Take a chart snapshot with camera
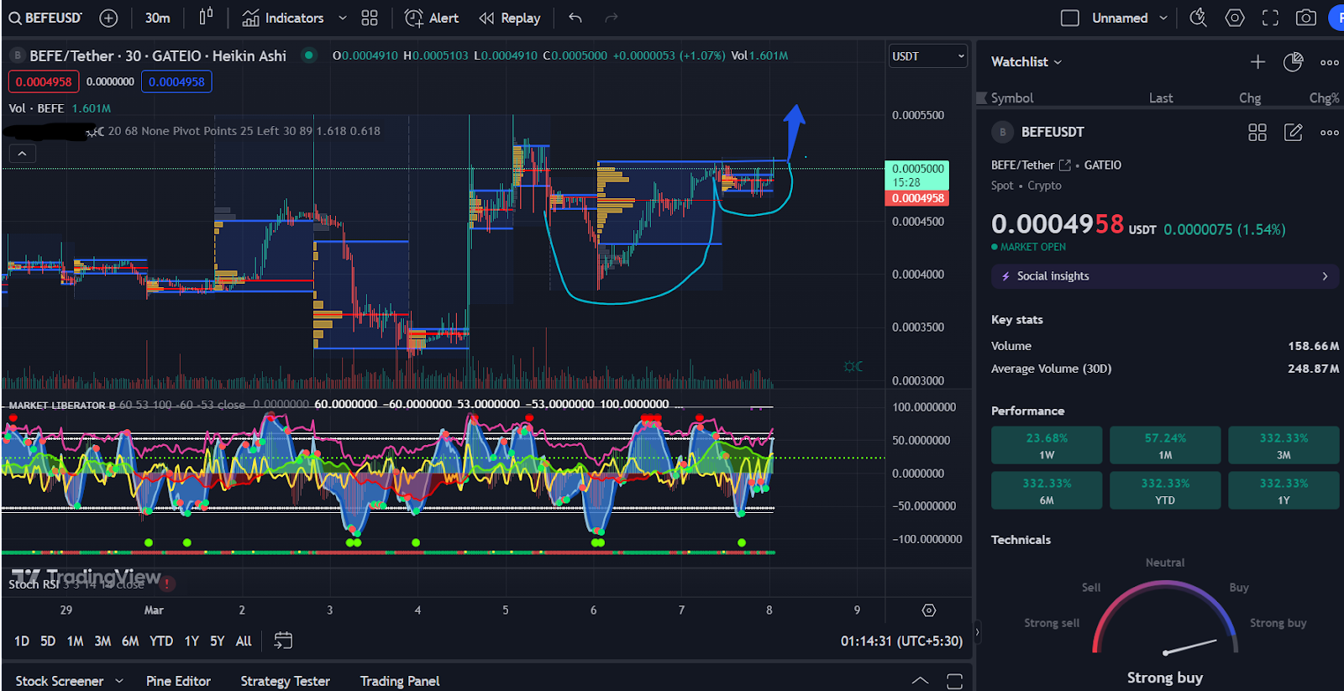The height and width of the screenshot is (691, 1344). point(1306,18)
